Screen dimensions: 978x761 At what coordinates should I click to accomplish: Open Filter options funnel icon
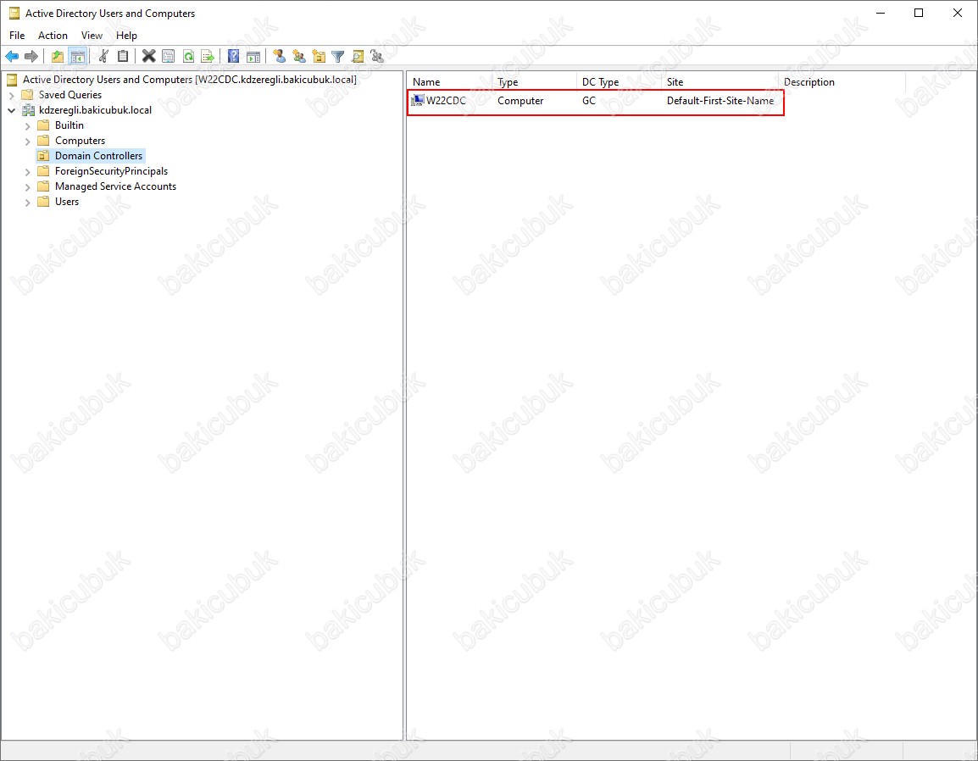(x=338, y=57)
